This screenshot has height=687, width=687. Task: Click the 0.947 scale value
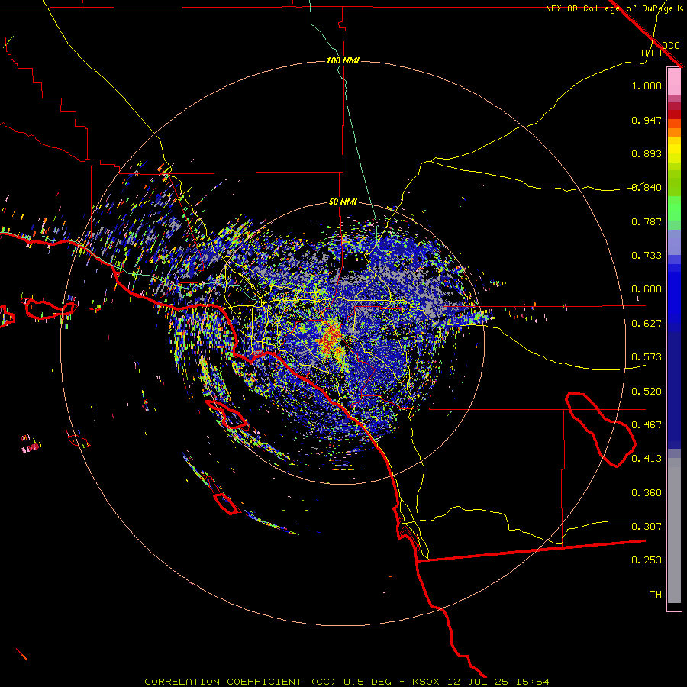click(x=647, y=120)
